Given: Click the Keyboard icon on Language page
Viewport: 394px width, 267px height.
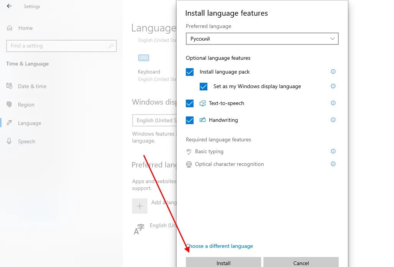Looking at the screenshot, I should pyautogui.click(x=144, y=58).
